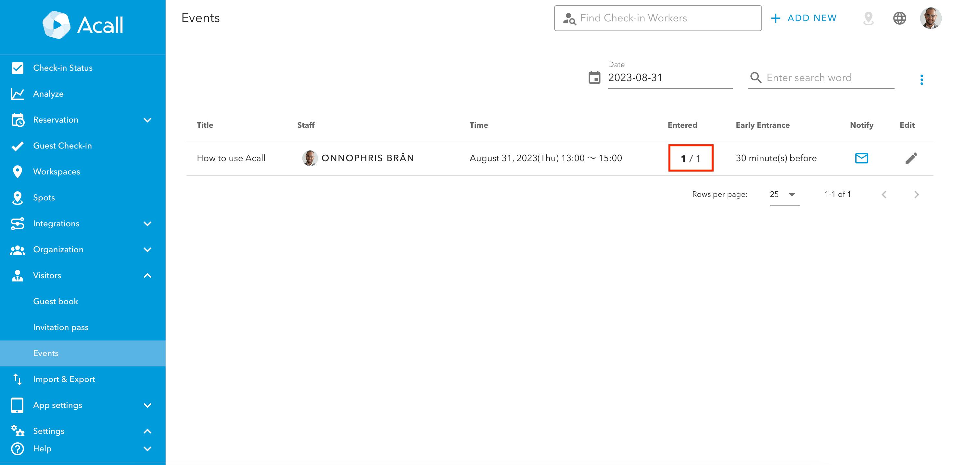Click the Notify envelope icon

coord(861,158)
